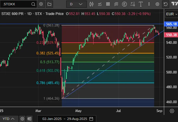Open the EUR currency dropdown

coord(172,14)
